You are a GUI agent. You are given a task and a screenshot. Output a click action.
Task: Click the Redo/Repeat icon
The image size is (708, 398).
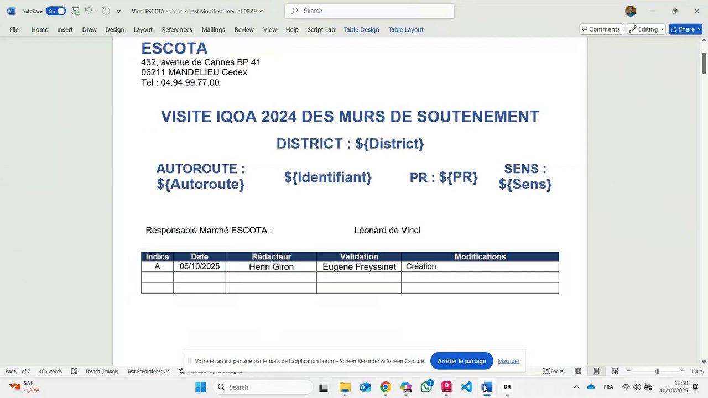point(106,11)
